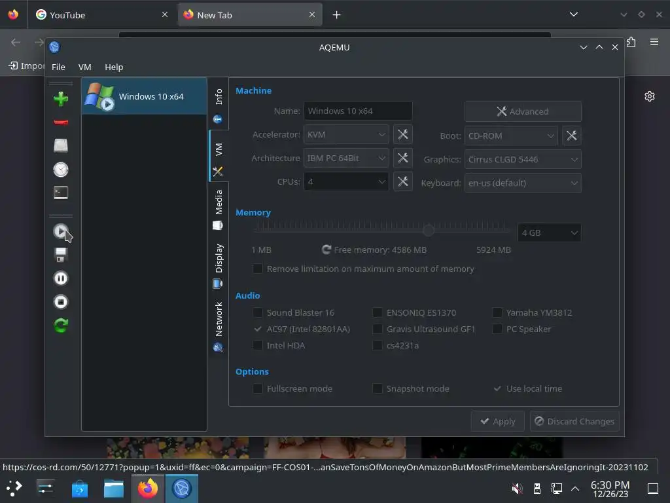Open Firefox list all tabs chevron
This screenshot has height=503, width=670.
[x=574, y=14]
